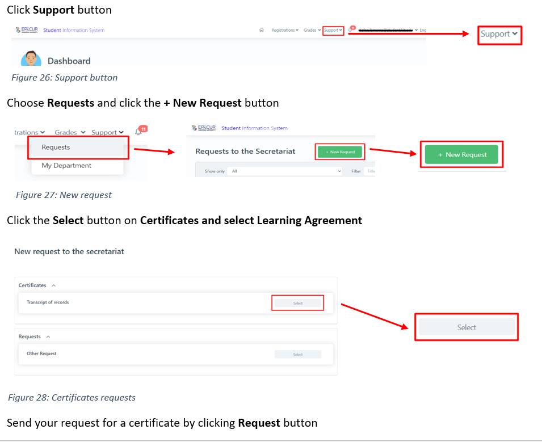This screenshot has width=542, height=442.
Task: Collapse the Certificates section chevron
Action: point(53,285)
